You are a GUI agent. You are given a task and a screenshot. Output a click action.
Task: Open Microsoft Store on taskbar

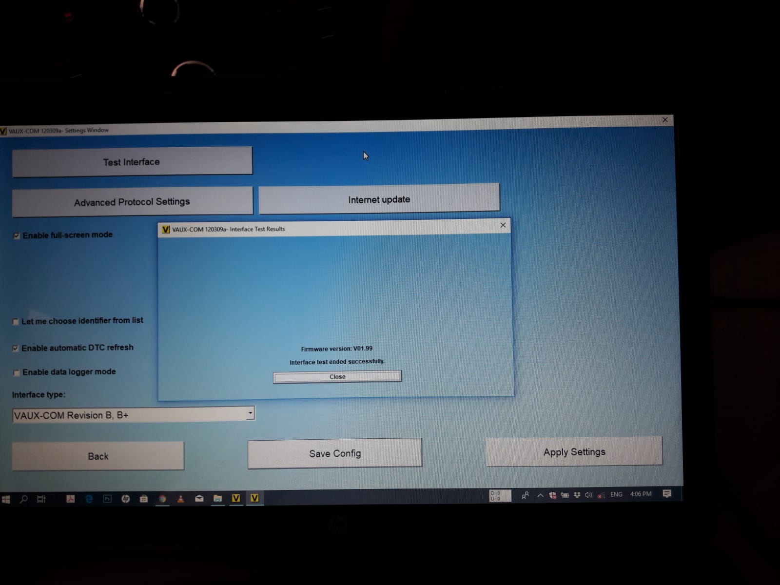click(144, 498)
